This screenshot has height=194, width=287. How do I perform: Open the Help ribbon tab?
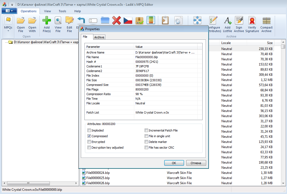[x=78, y=11]
